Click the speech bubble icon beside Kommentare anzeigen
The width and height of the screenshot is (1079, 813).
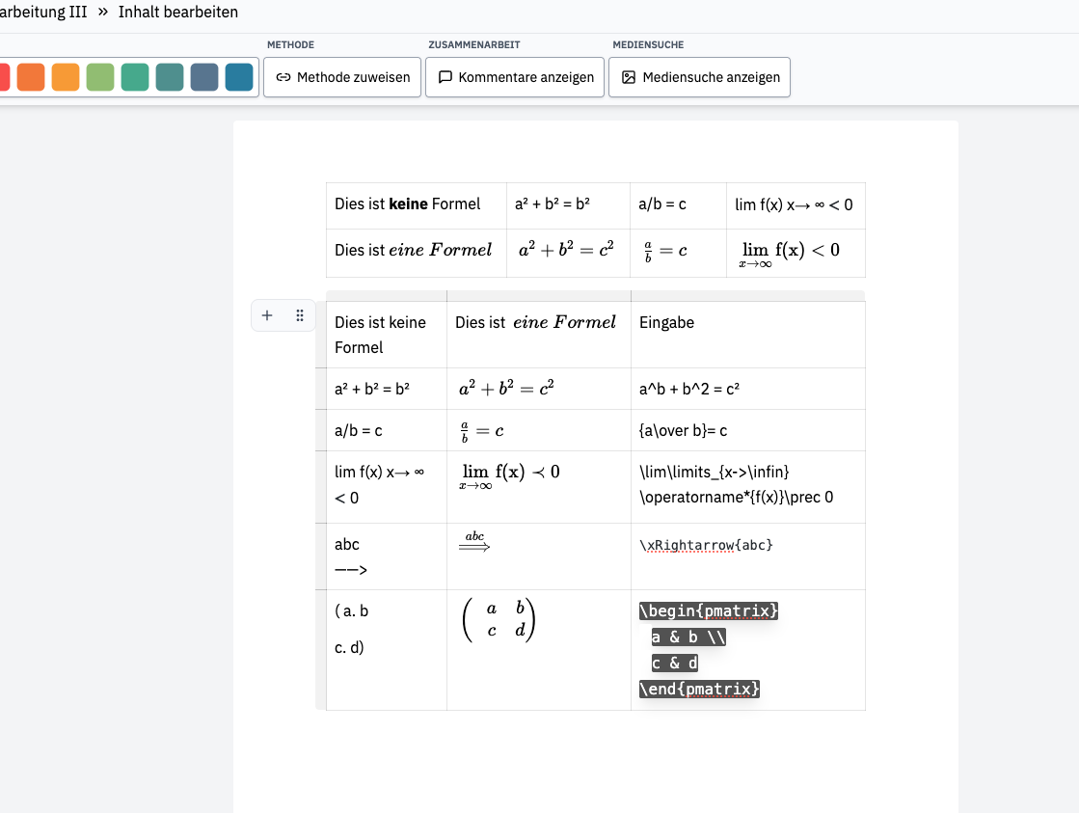[x=445, y=77]
